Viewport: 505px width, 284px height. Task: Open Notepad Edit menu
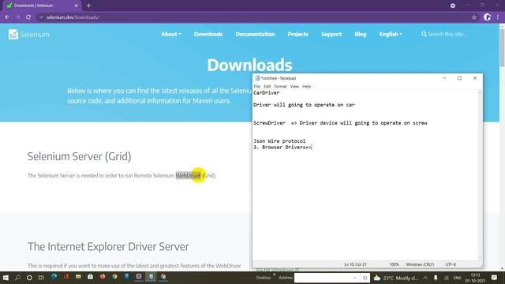(x=267, y=86)
